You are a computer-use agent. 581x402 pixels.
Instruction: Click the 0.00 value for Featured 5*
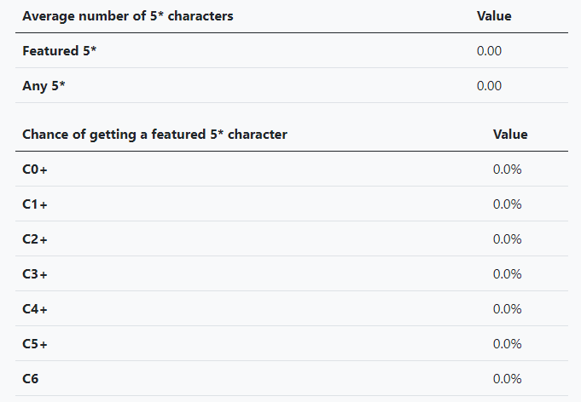(x=489, y=51)
